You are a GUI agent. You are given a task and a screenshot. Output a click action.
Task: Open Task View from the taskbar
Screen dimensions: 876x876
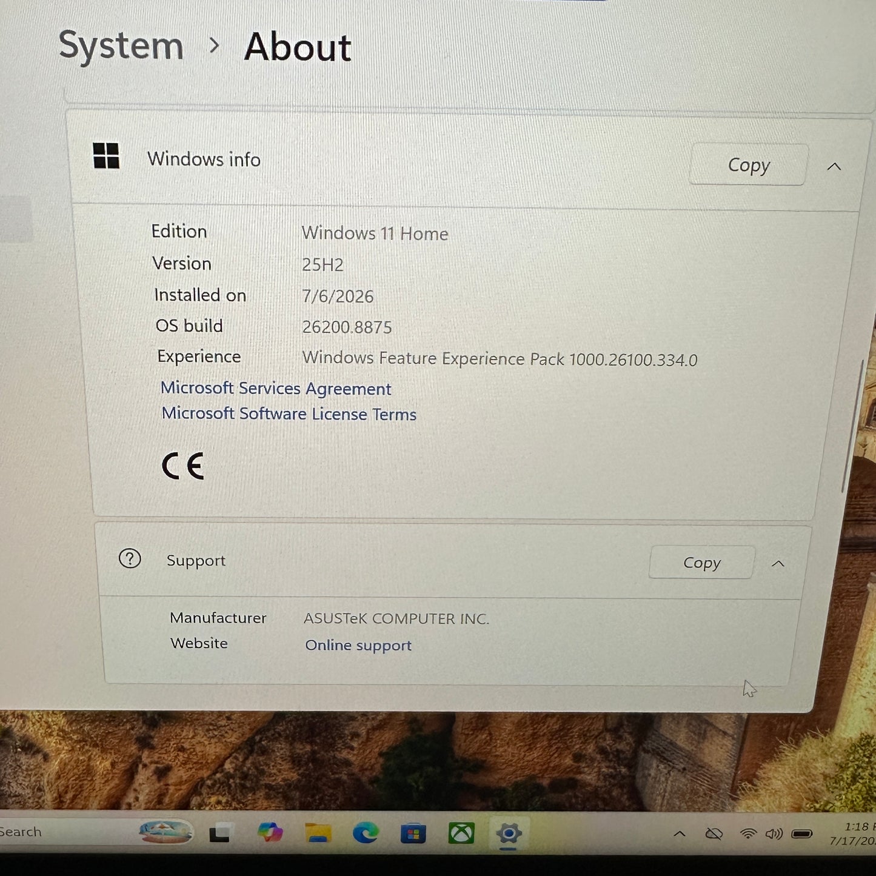click(x=219, y=834)
